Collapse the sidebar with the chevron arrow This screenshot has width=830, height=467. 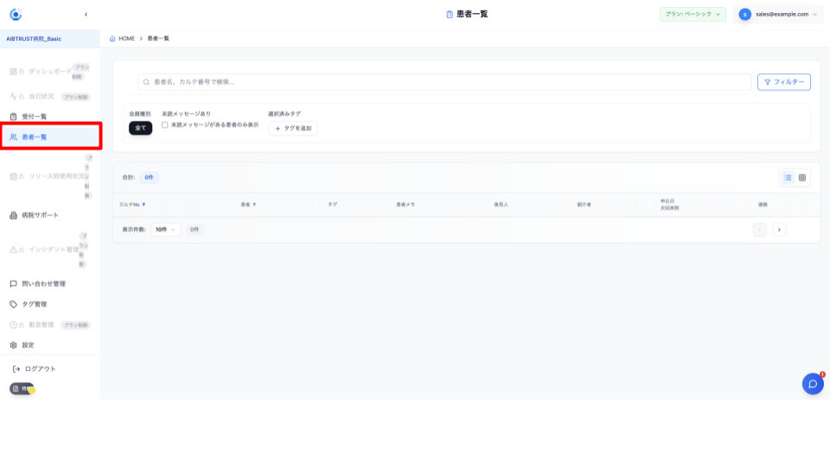point(86,15)
